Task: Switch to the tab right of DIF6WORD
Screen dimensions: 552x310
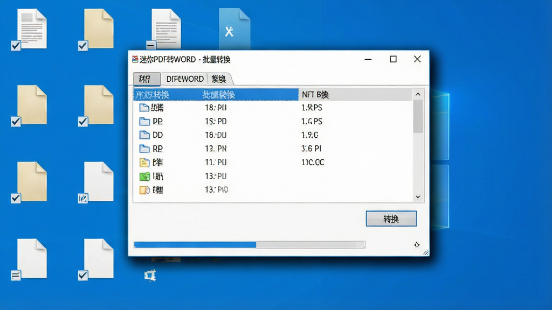Action: [219, 79]
